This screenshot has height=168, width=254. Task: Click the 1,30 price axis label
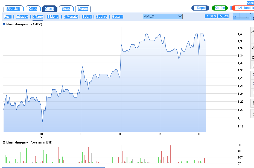[x=241, y=70]
